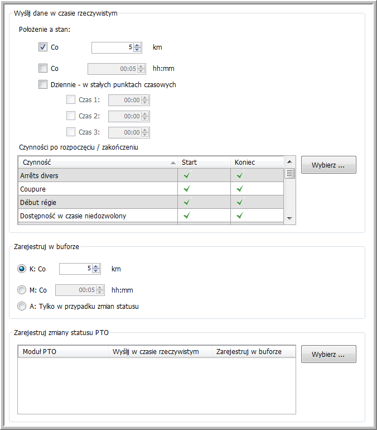
Task: Toggle Koniec checkmark for Dostępność w czasie niedozwolony
Action: point(240,215)
